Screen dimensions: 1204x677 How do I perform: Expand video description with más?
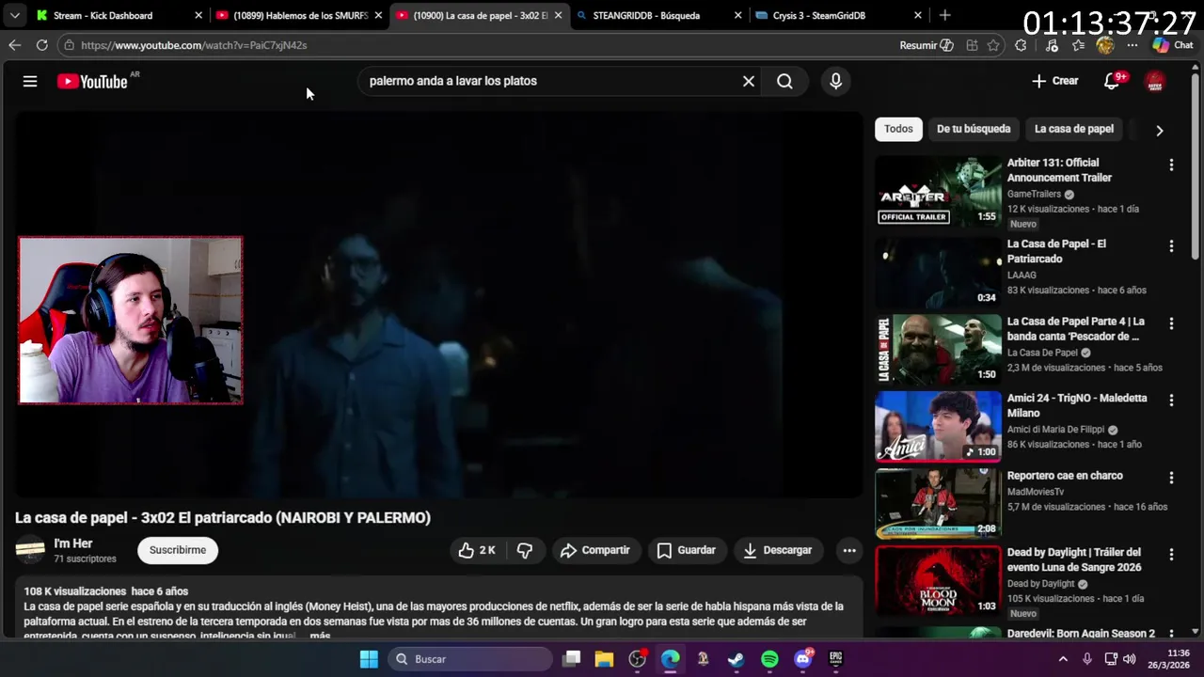[x=320, y=636]
